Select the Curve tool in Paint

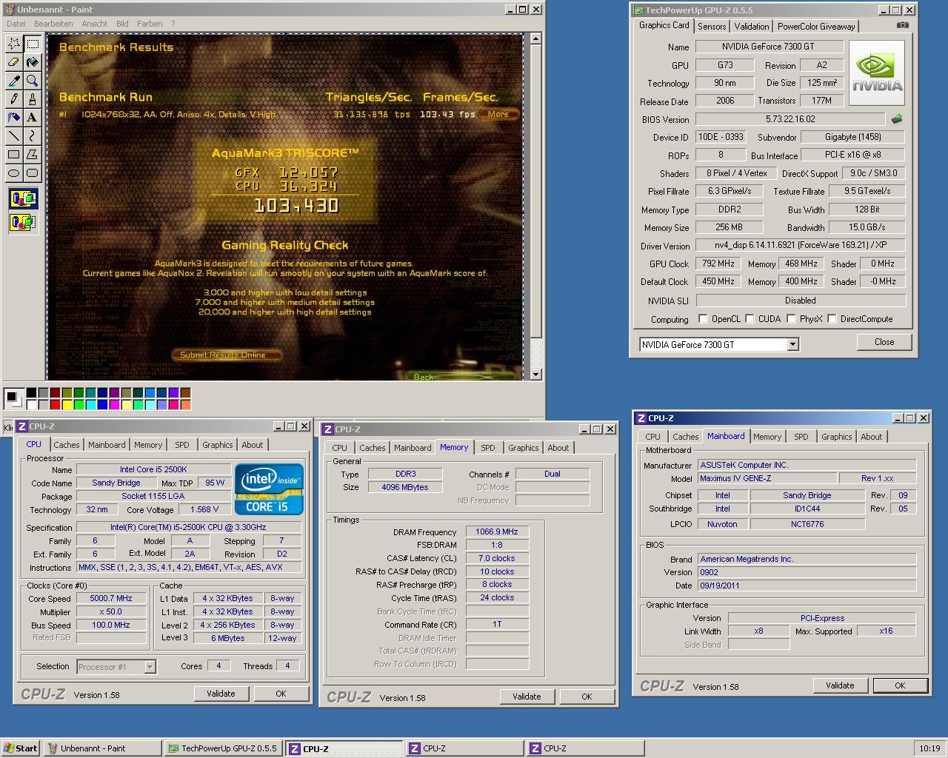(33, 136)
